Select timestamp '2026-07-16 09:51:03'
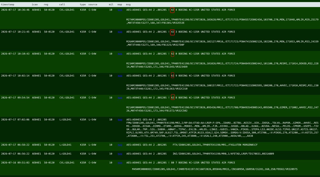 15,162
